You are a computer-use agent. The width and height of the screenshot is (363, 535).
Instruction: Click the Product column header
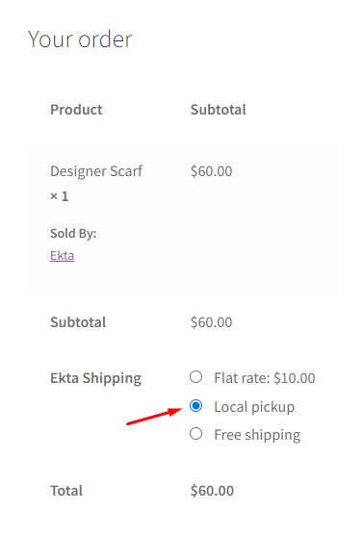tap(76, 110)
